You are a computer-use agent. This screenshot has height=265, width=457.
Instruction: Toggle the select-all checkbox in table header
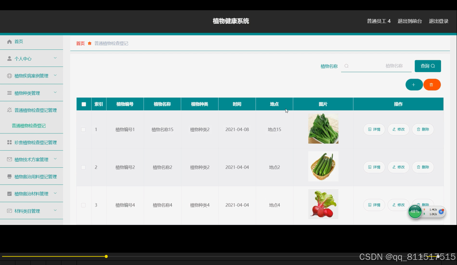click(84, 104)
